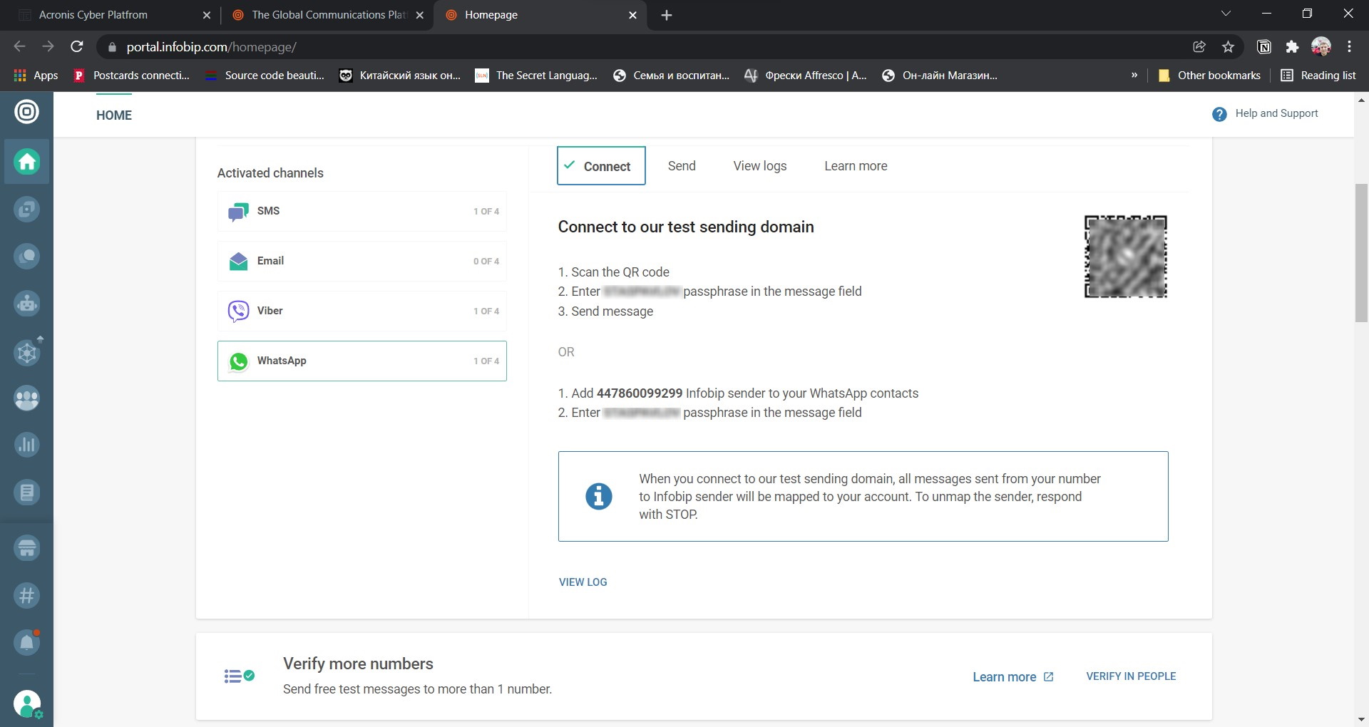
Task: Open The Secret Languag... bookmark
Action: click(x=536, y=76)
